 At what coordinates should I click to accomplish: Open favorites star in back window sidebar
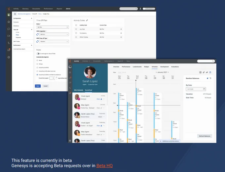(9, 22)
